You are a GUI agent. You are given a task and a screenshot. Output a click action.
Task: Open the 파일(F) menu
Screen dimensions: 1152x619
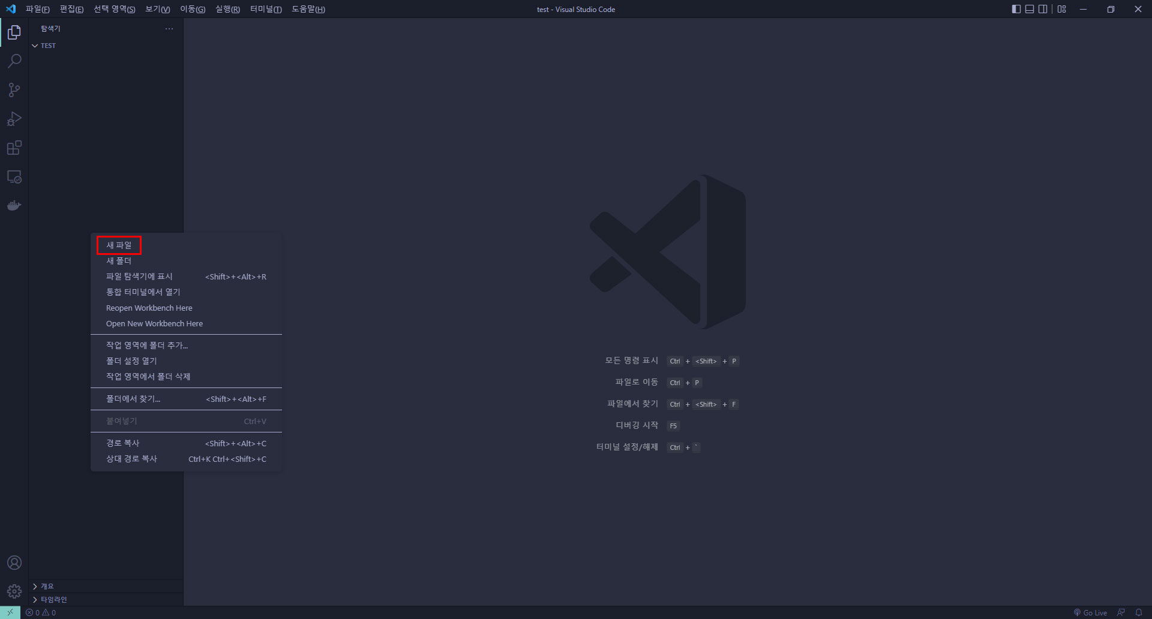pyautogui.click(x=37, y=9)
